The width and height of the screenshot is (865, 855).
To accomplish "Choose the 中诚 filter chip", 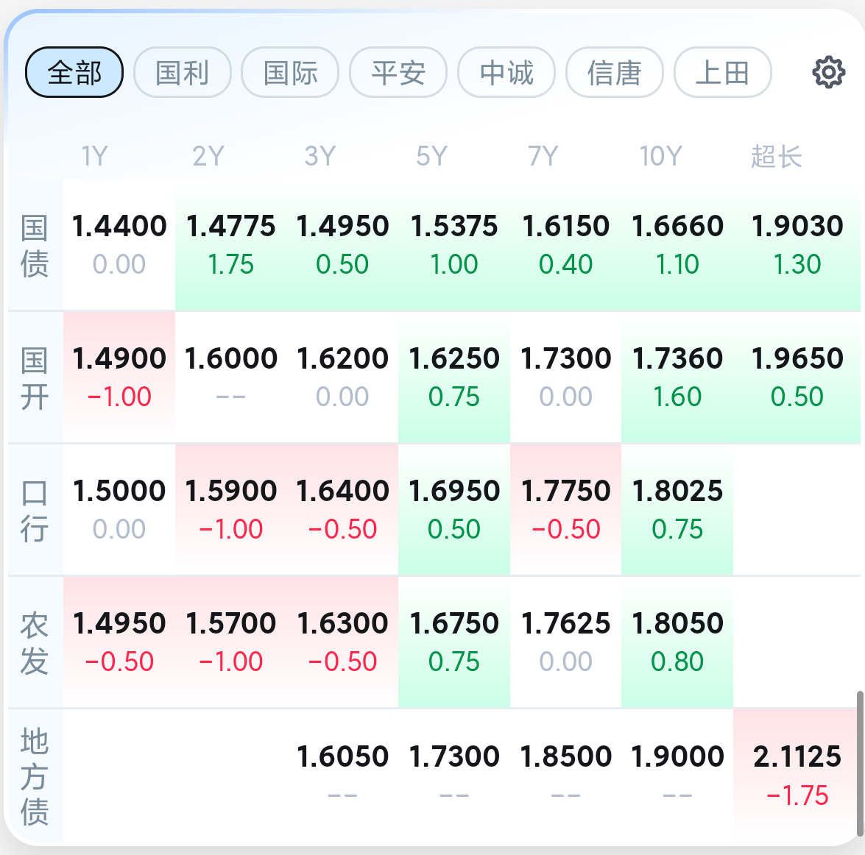I will click(506, 72).
